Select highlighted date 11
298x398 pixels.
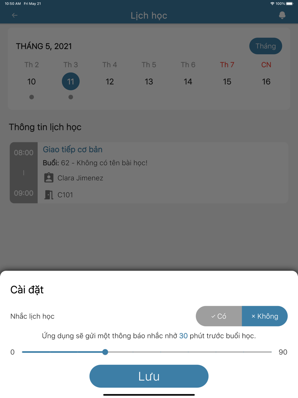click(x=71, y=81)
